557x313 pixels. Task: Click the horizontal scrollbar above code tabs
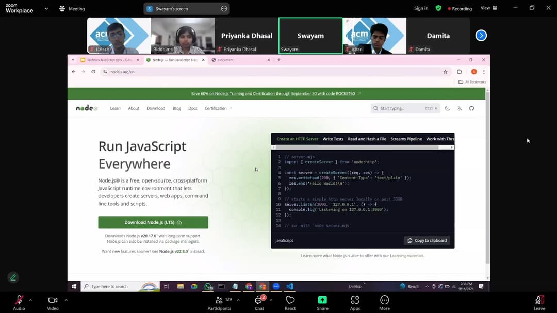(x=357, y=147)
